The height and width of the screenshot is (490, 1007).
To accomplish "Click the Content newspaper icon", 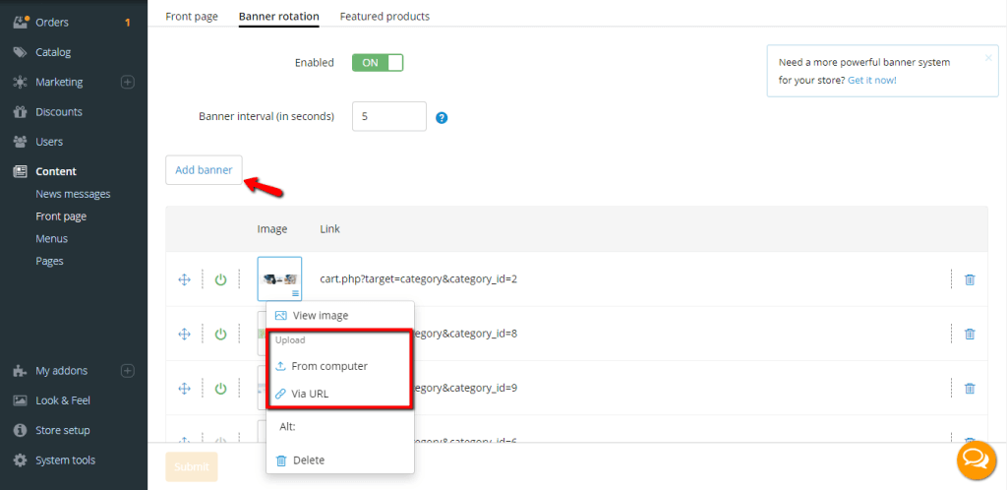I will click(21, 171).
